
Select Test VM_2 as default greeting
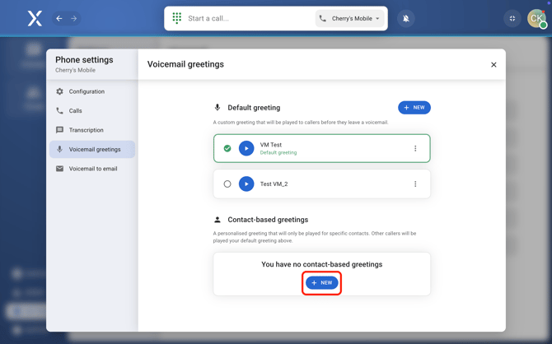pyautogui.click(x=227, y=184)
